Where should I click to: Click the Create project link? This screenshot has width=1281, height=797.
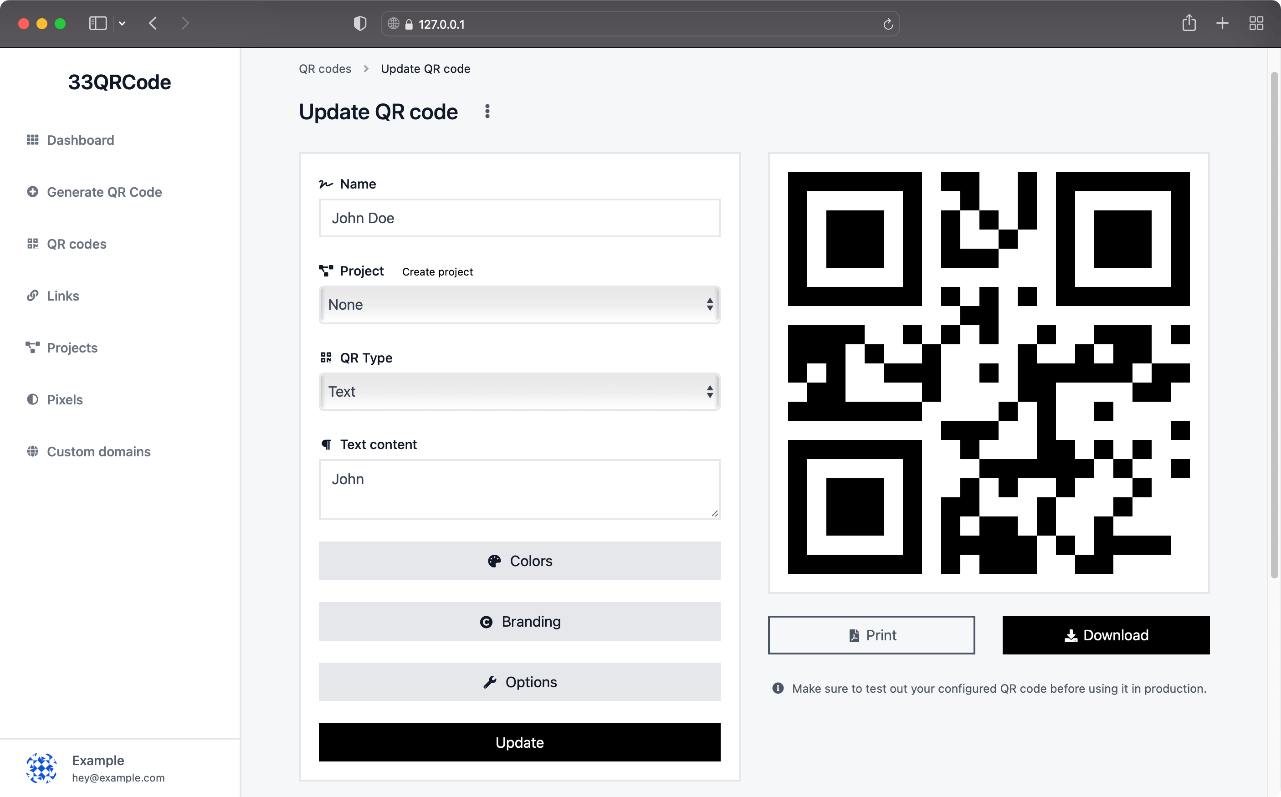coord(437,271)
